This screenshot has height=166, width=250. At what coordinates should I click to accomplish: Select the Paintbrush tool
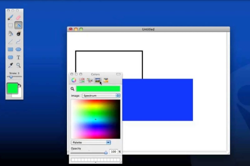(10, 17)
